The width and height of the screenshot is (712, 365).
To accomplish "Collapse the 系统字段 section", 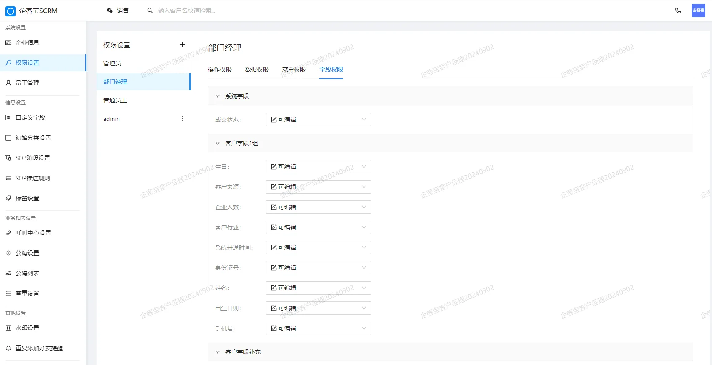I will pos(450,96).
